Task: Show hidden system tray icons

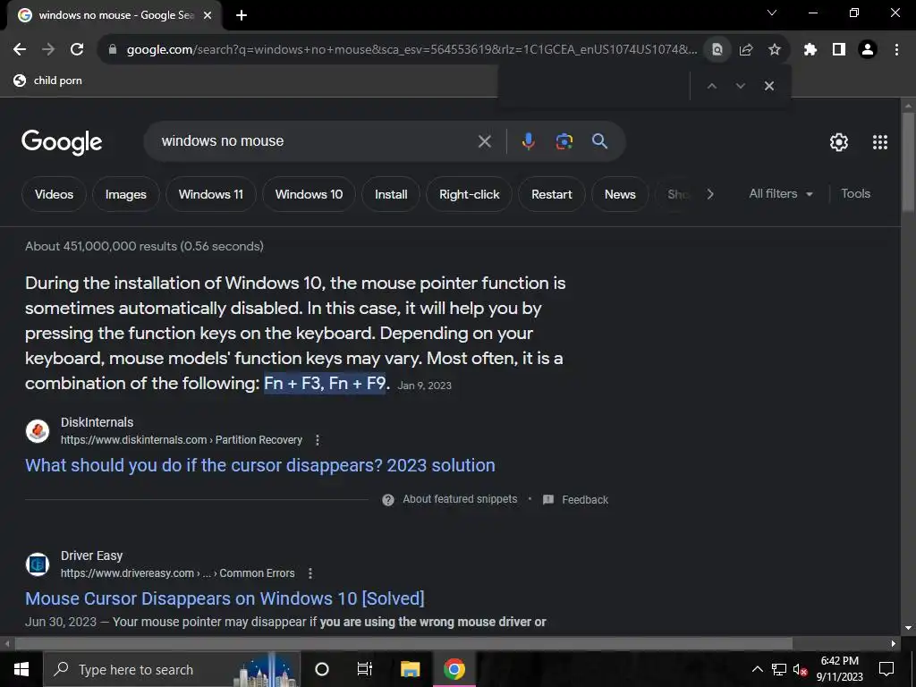Action: pyautogui.click(x=757, y=669)
